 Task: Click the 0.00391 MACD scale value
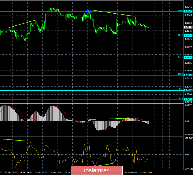click(x=188, y=105)
